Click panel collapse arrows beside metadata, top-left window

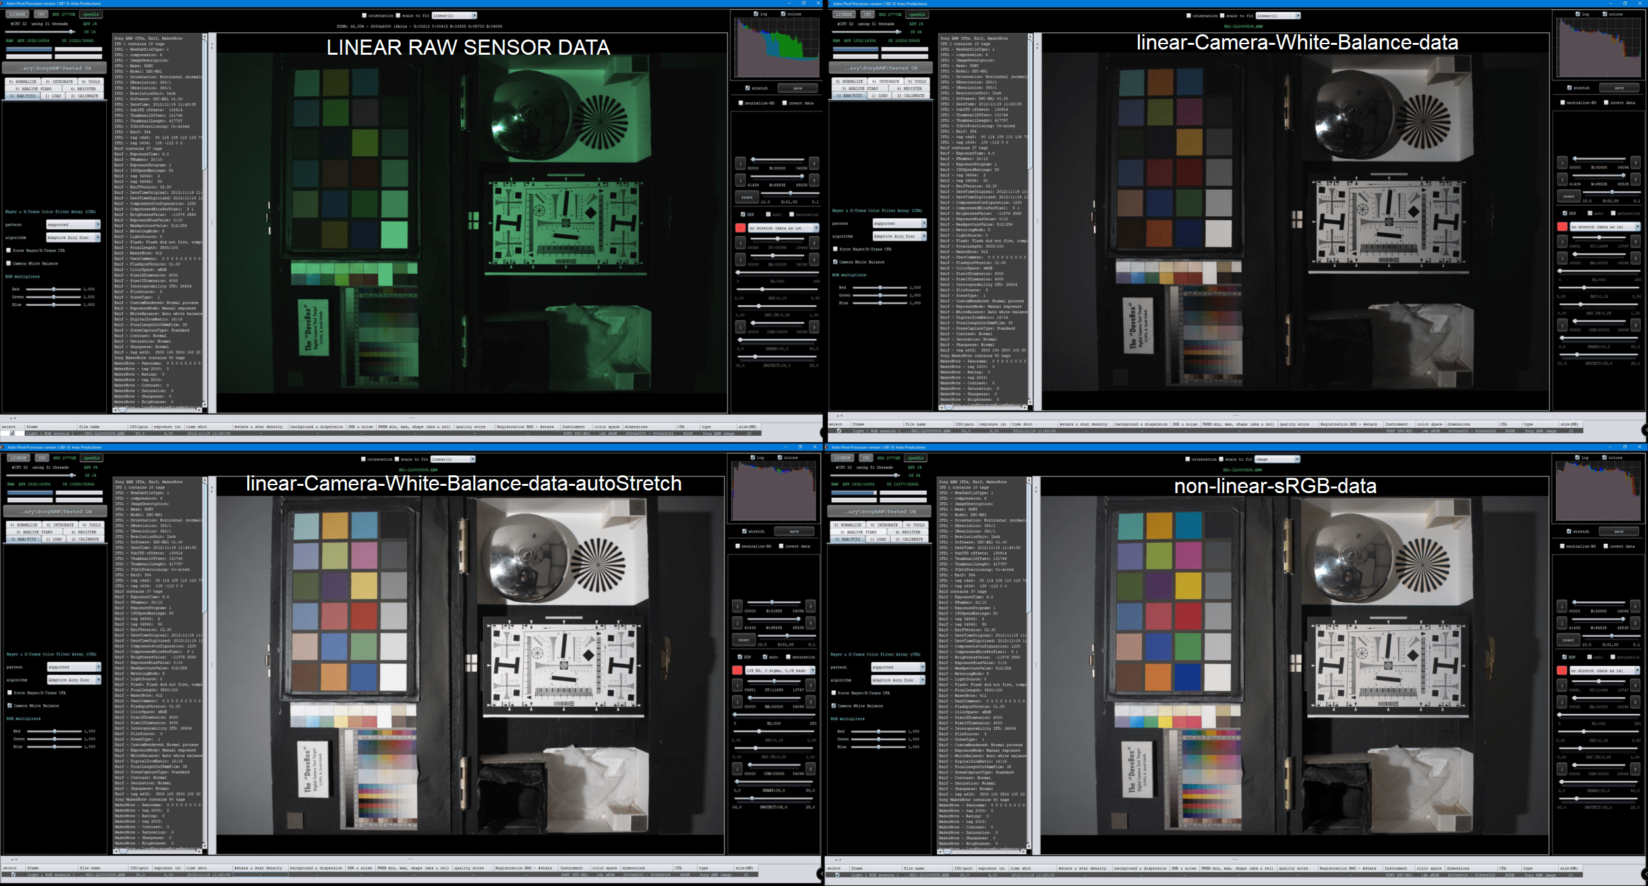(211, 45)
